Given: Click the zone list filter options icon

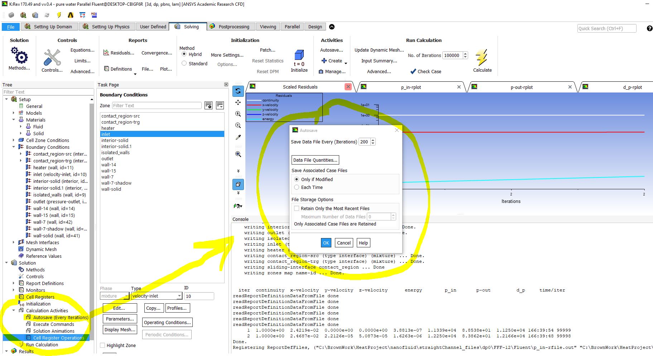Looking at the screenshot, I should [208, 105].
